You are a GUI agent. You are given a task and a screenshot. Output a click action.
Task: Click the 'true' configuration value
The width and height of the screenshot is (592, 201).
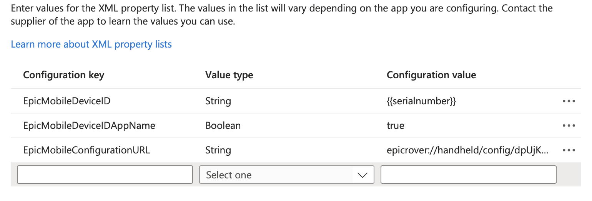click(x=396, y=125)
